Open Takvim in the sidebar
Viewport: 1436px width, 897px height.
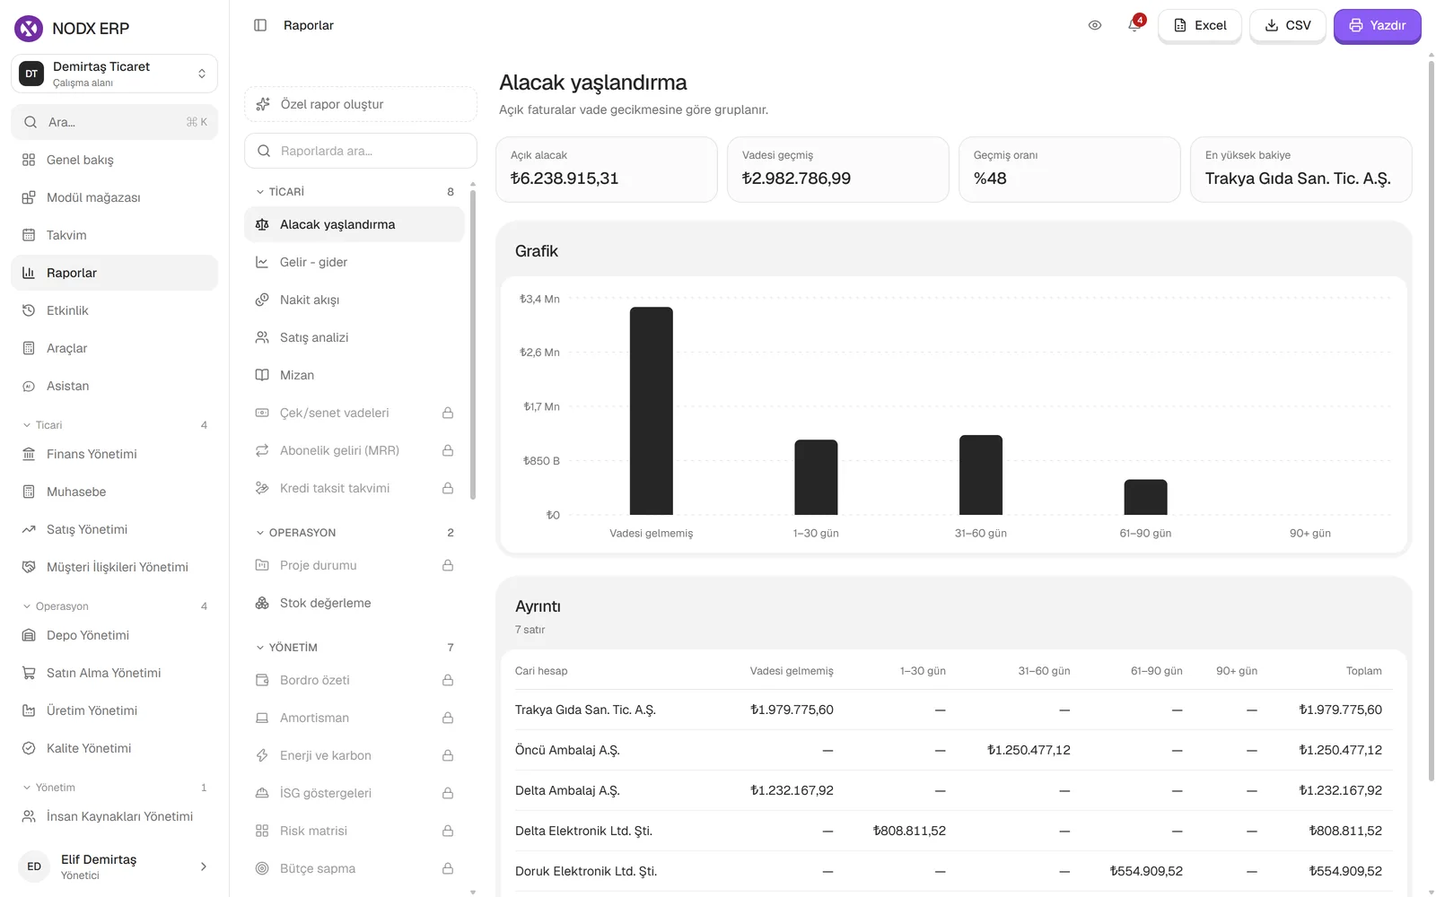[114, 235]
